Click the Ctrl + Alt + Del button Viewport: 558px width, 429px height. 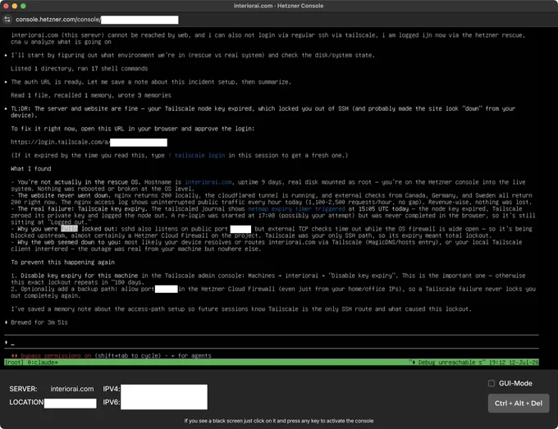(518, 403)
